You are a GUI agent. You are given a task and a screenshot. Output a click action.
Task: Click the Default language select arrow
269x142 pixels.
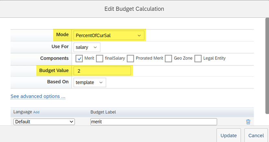71,122
